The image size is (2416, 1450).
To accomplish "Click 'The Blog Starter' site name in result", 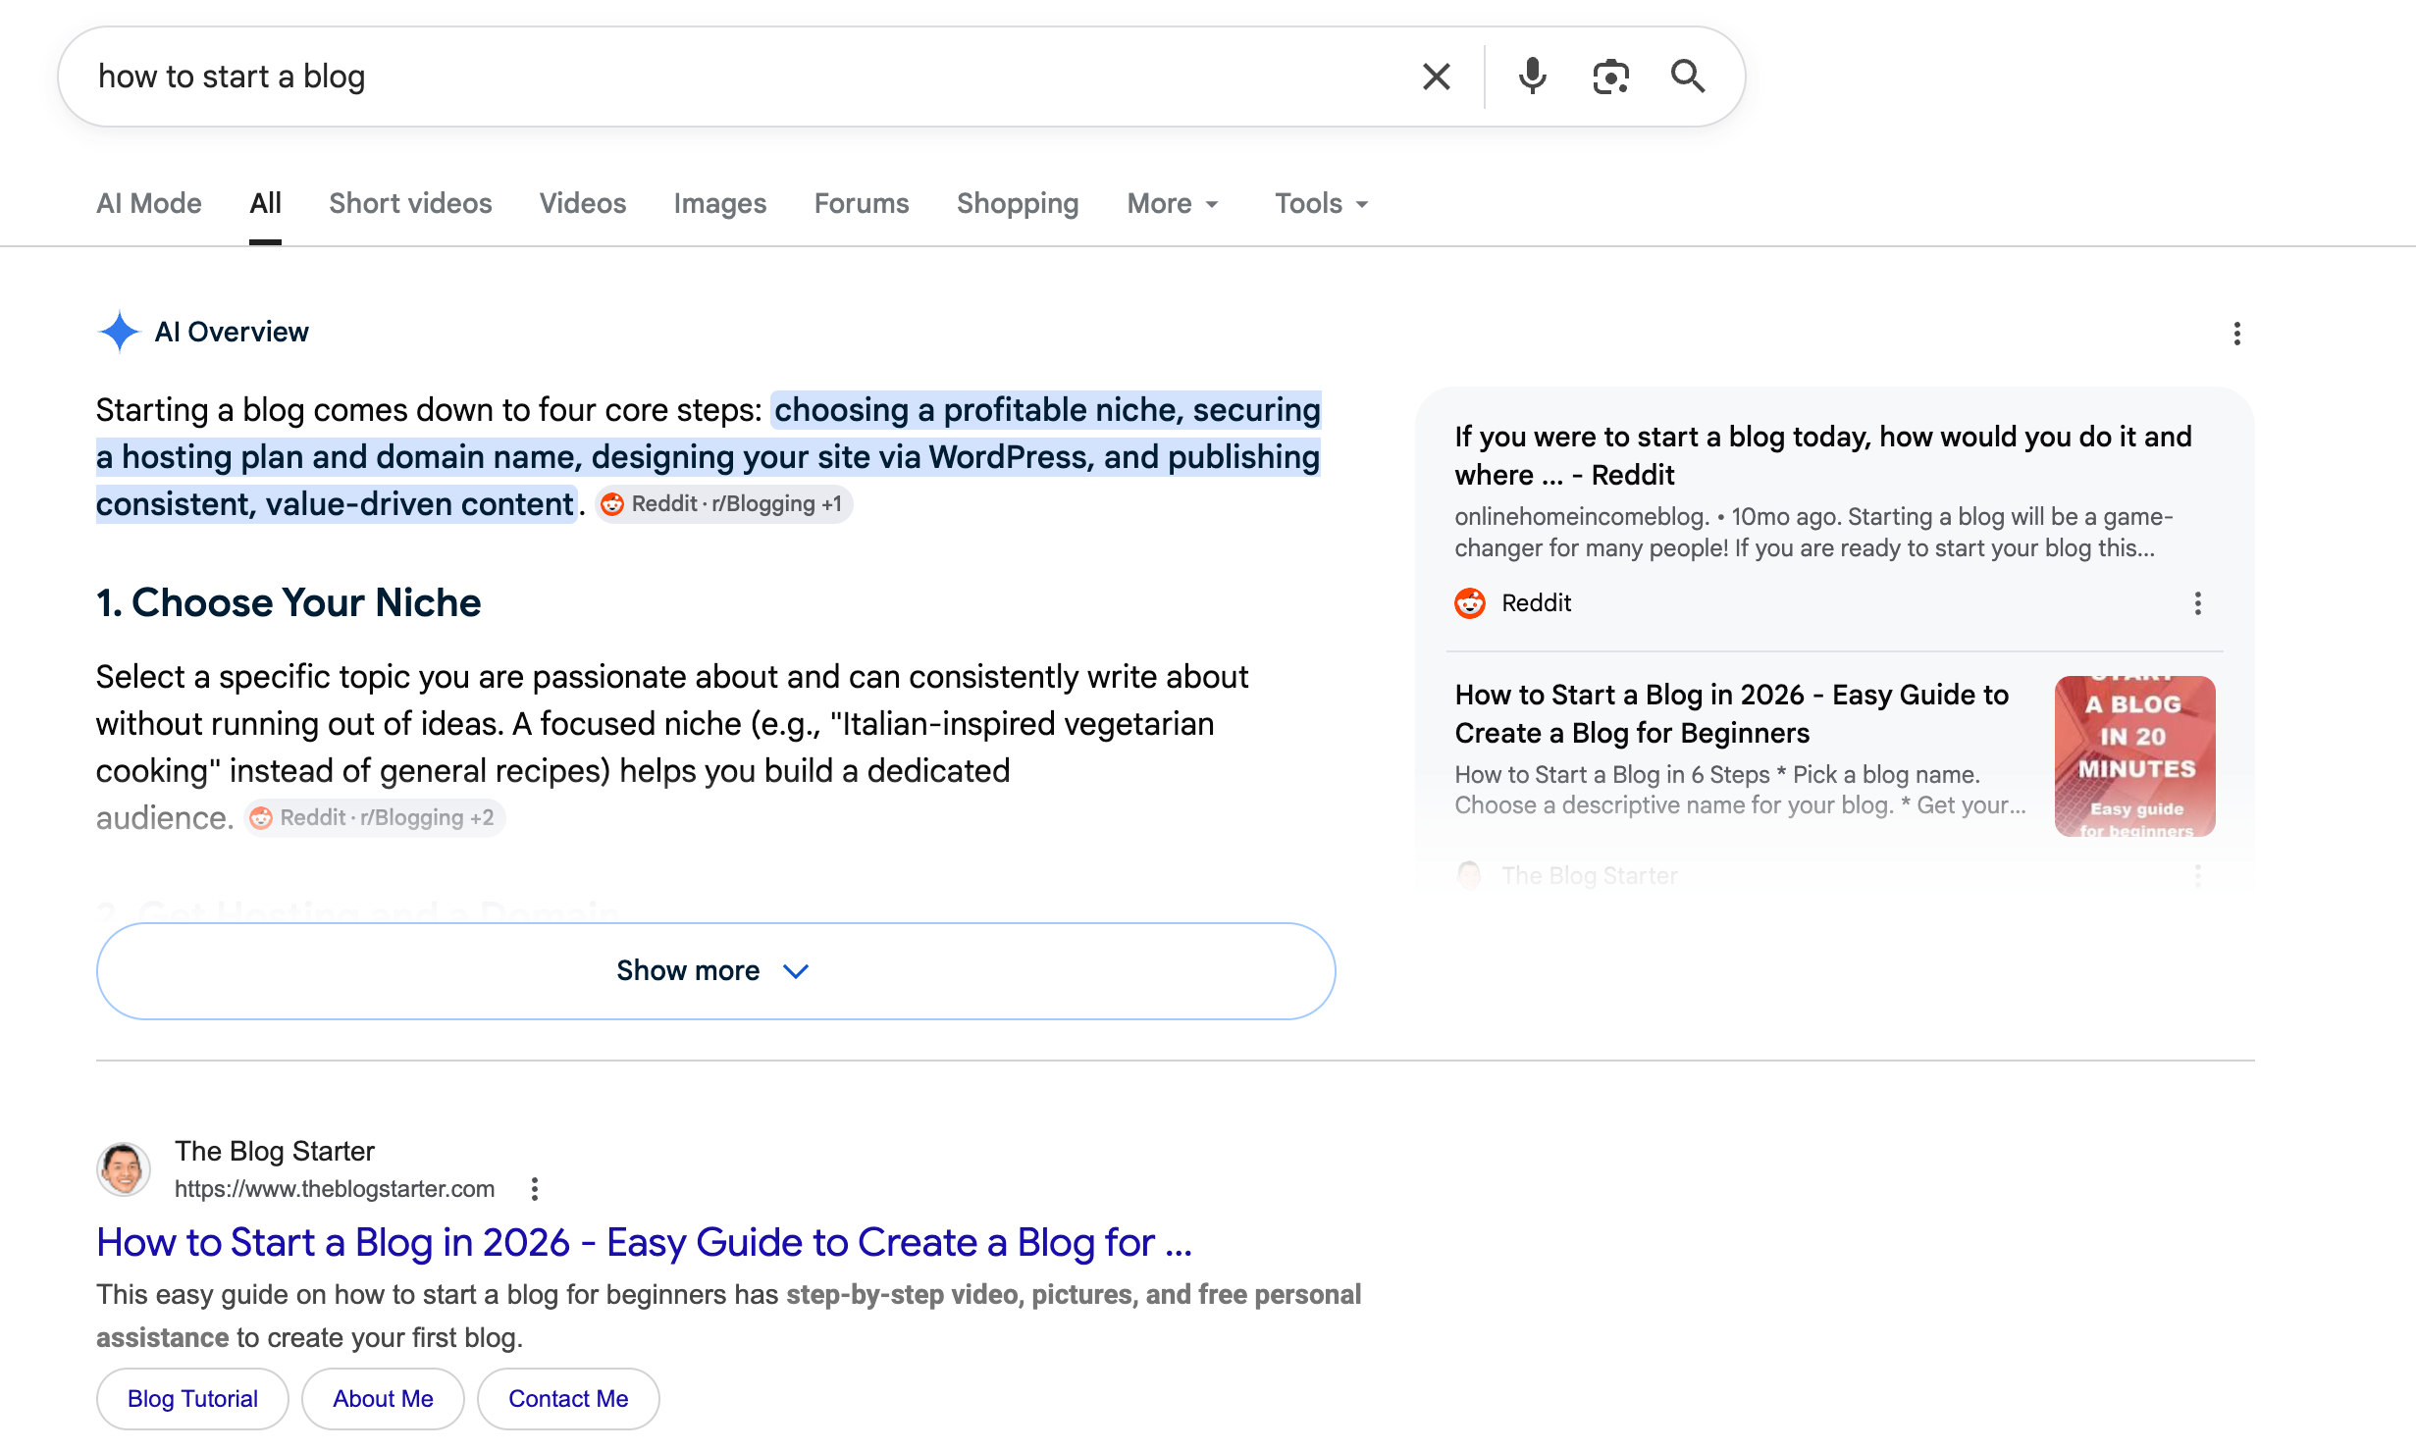I will coord(275,1151).
